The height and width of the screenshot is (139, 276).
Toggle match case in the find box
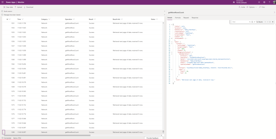click(250, 22)
